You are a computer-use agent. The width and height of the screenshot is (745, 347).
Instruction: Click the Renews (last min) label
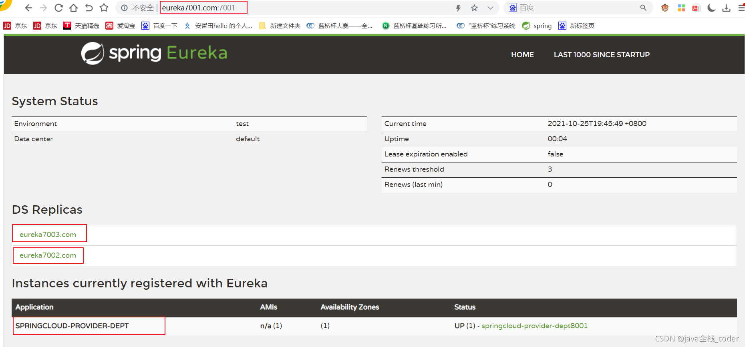tap(413, 185)
